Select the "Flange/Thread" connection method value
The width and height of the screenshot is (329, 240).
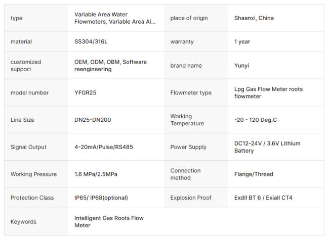254,174
